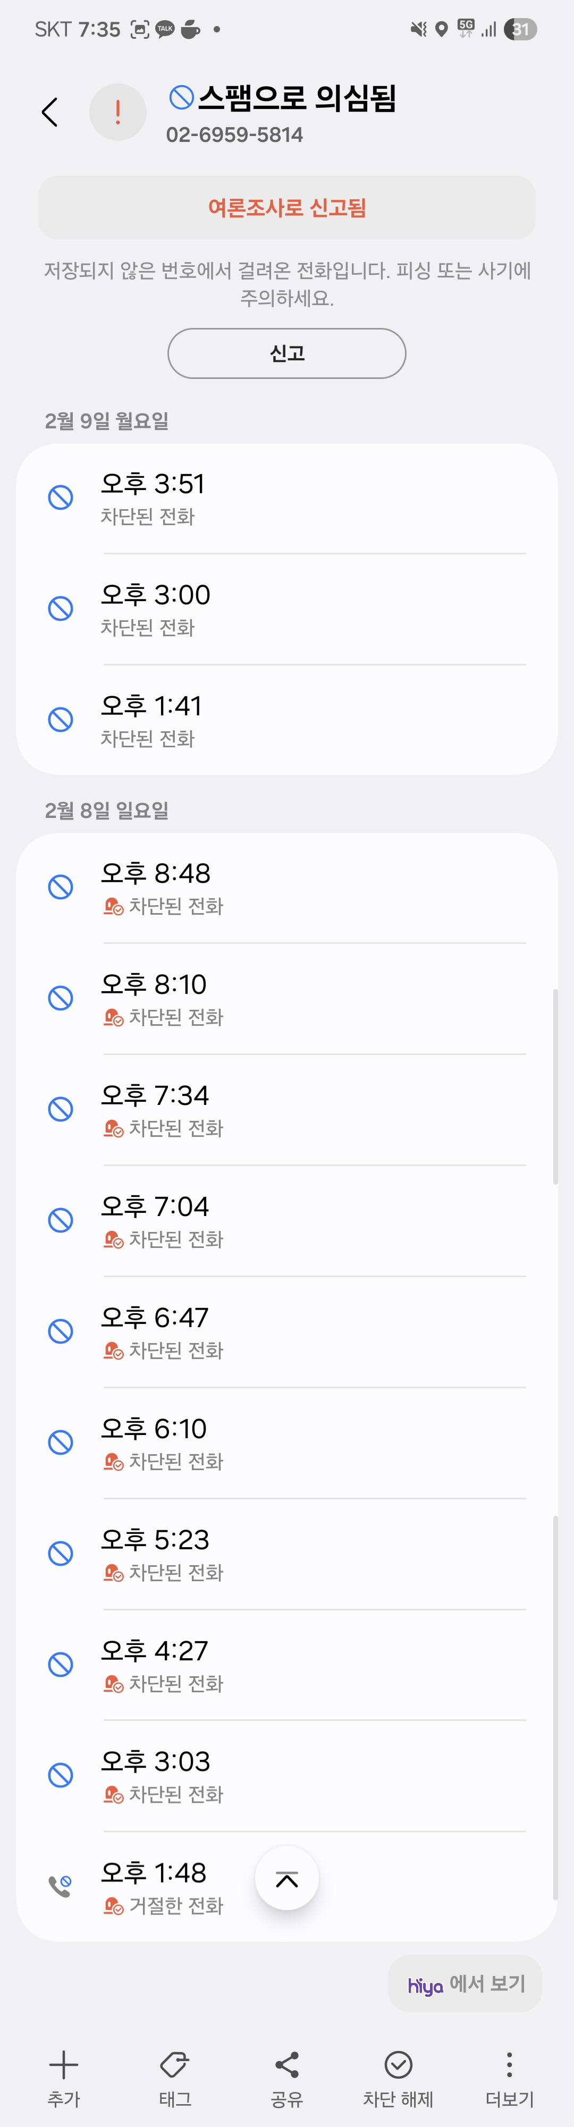Select the 오후 5:23 blocked call entry

pos(286,1554)
